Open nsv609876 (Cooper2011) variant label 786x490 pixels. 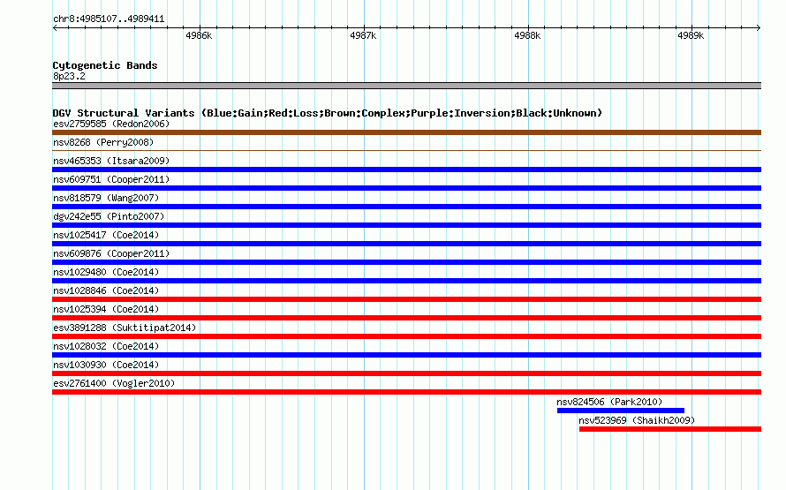[x=111, y=253]
